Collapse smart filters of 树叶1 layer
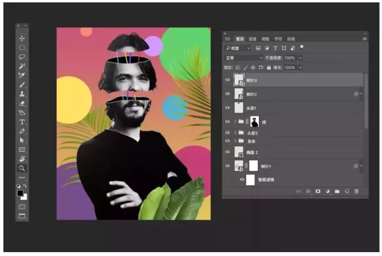Image resolution: width=382 pixels, height=256 pixels. pyautogui.click(x=362, y=166)
